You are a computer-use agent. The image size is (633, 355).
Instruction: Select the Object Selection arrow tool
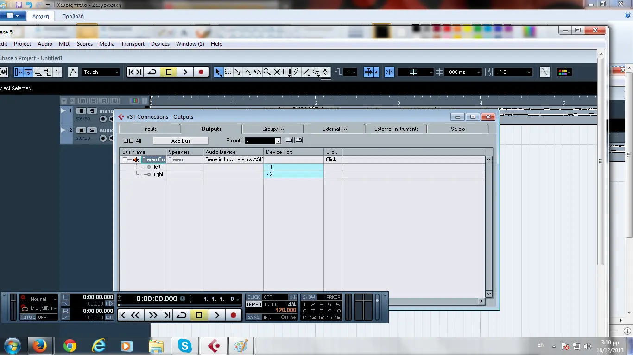click(219, 72)
